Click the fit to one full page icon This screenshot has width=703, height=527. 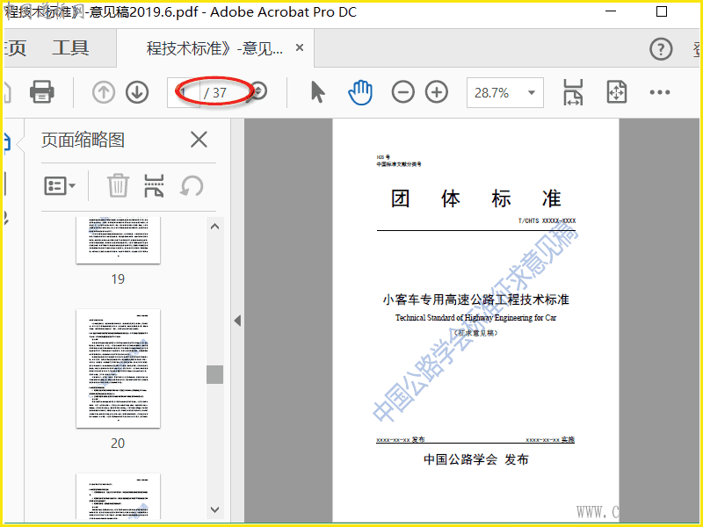point(617,92)
